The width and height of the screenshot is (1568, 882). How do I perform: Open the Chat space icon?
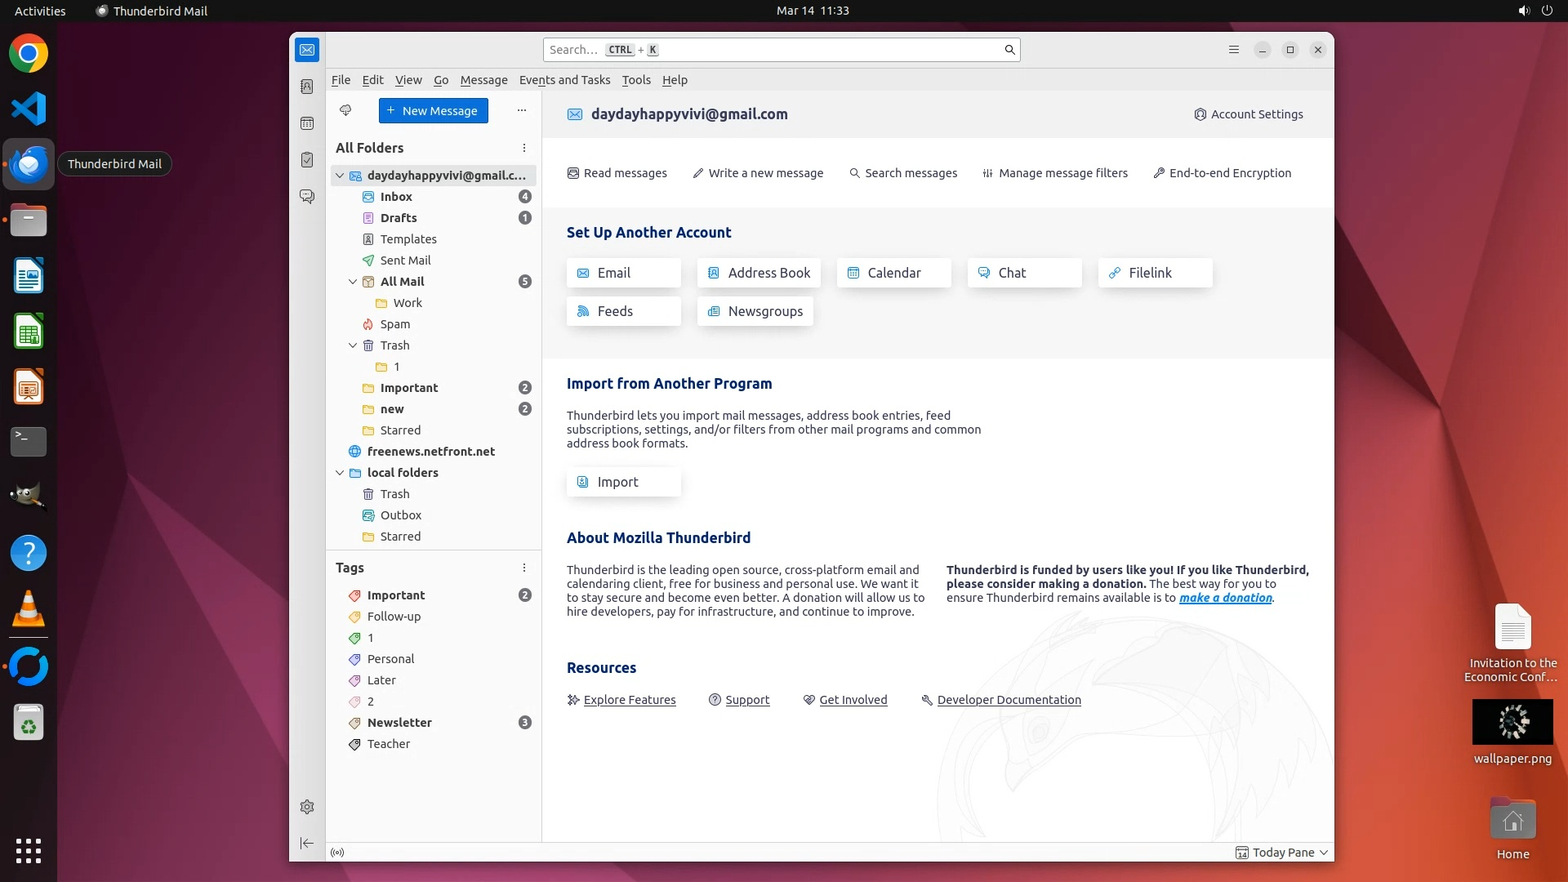(x=307, y=197)
